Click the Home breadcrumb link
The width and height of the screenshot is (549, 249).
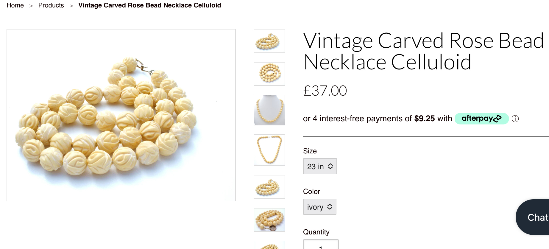point(15,5)
